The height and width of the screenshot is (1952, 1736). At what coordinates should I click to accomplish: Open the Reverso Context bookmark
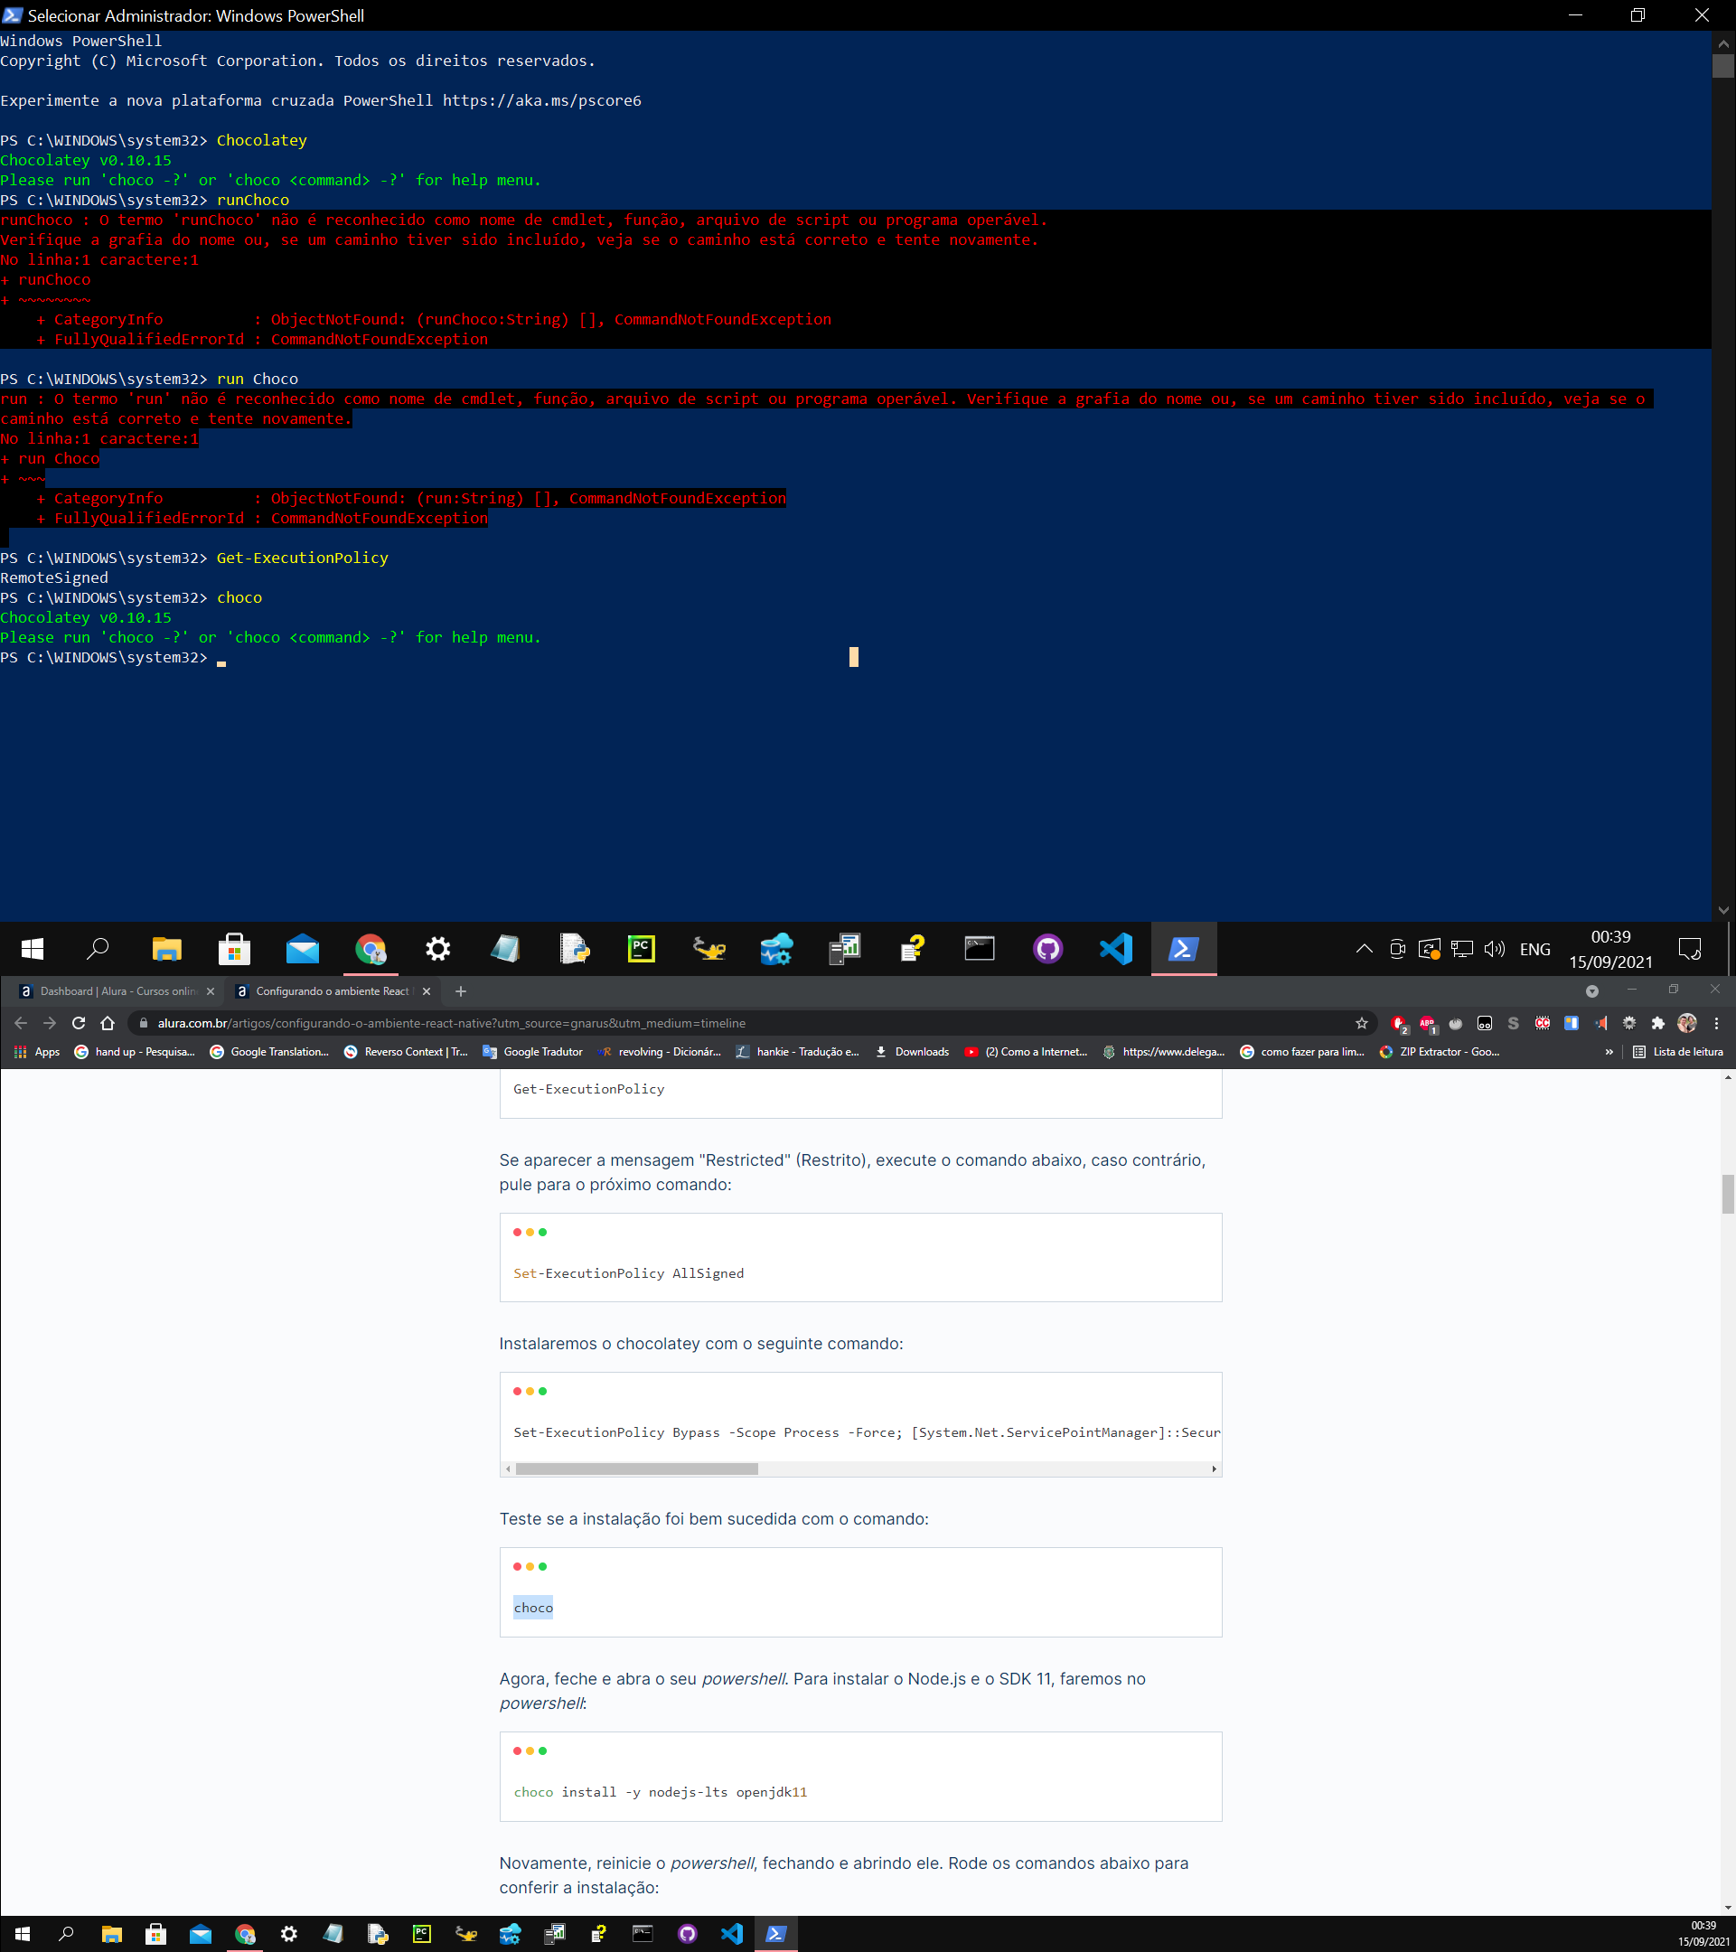coord(406,1051)
